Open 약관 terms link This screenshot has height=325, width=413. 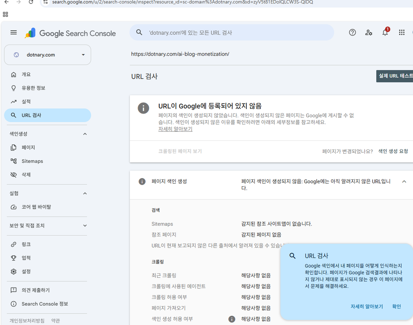(x=56, y=321)
